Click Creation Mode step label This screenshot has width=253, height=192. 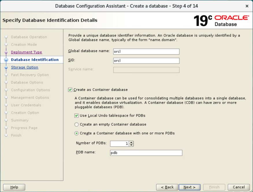[24, 44]
